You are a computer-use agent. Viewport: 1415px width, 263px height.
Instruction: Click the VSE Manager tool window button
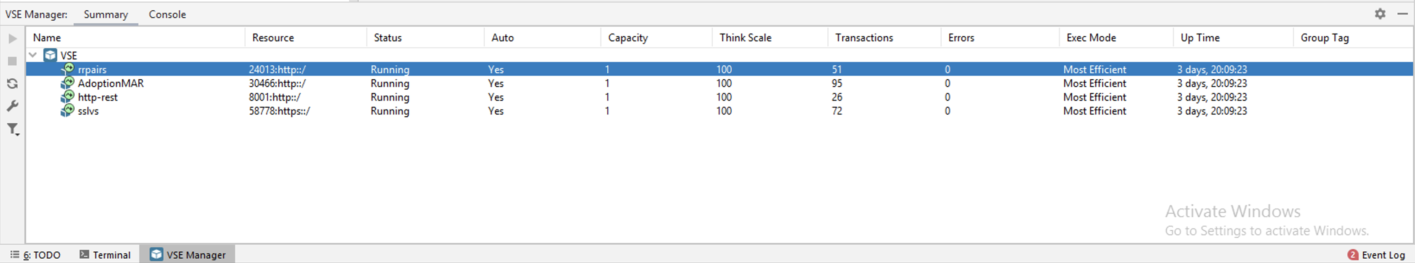click(187, 255)
